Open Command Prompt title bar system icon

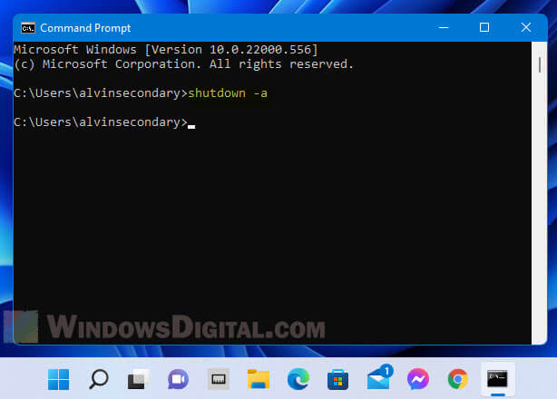pyautogui.click(x=28, y=28)
